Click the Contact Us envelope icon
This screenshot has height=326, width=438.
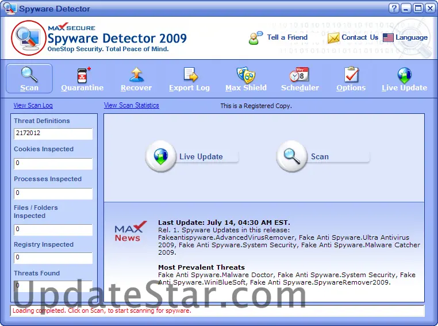[333, 38]
